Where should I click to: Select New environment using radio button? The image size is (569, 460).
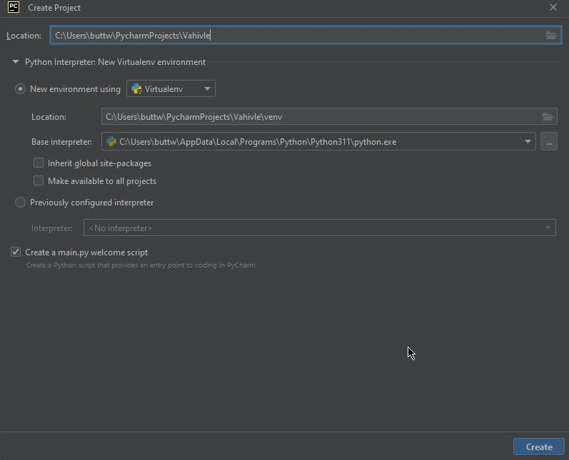coord(20,89)
